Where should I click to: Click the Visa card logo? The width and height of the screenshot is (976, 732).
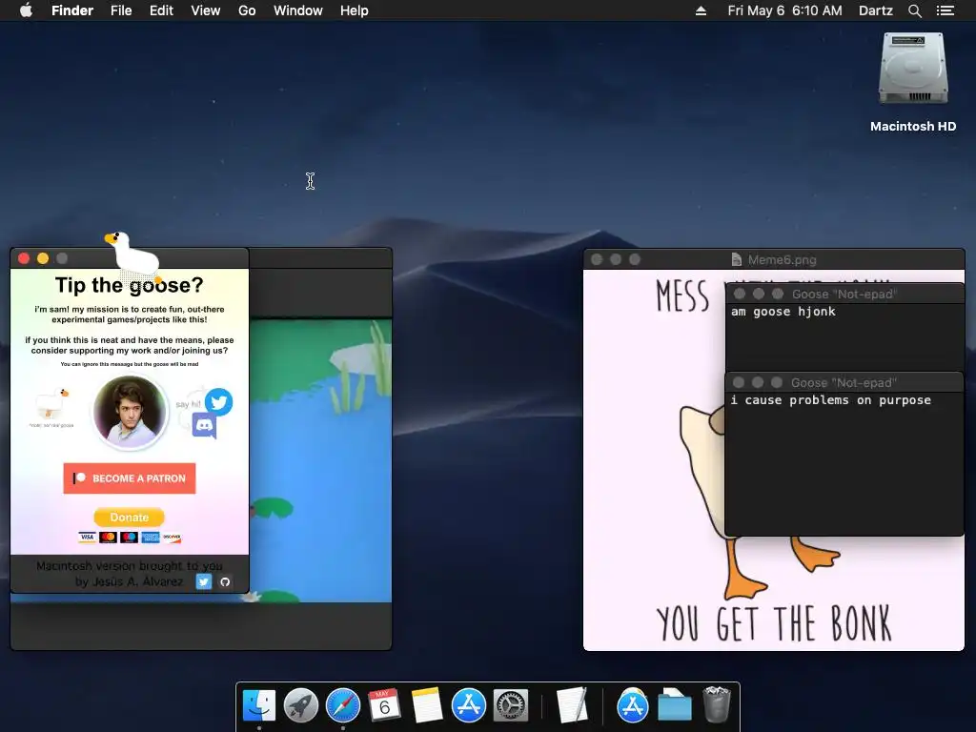click(x=87, y=538)
